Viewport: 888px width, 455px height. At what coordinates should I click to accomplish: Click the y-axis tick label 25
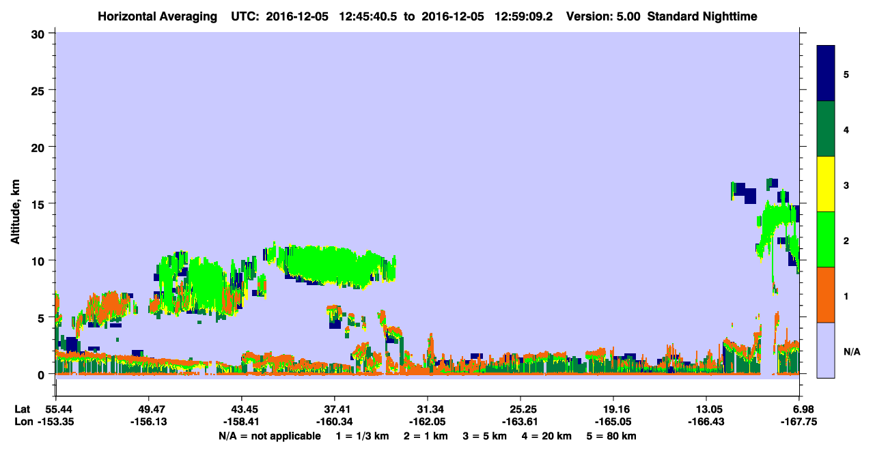[40, 90]
